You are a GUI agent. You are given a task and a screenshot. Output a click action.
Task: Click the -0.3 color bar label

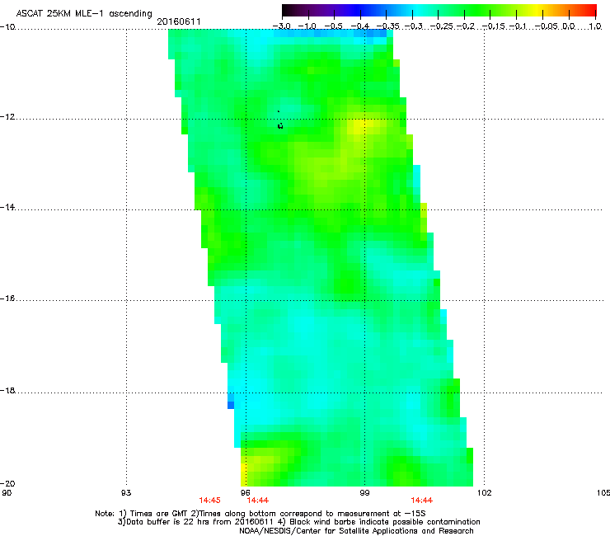414,26
